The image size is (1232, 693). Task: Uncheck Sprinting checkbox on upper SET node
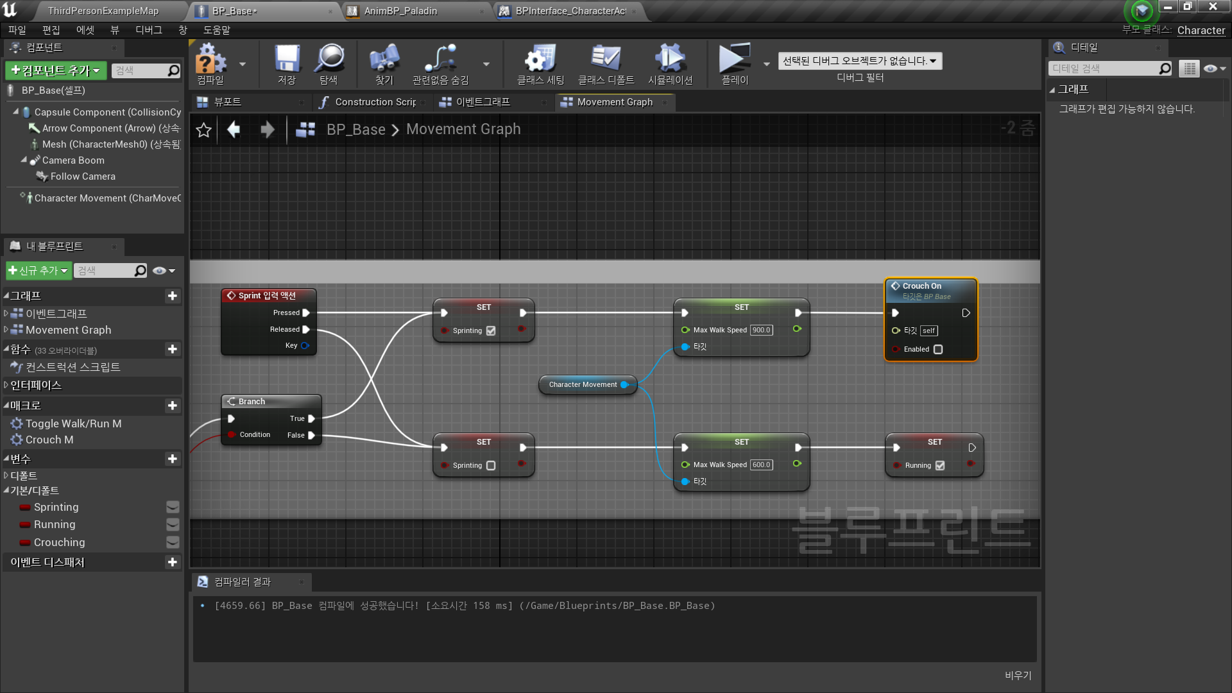point(491,331)
